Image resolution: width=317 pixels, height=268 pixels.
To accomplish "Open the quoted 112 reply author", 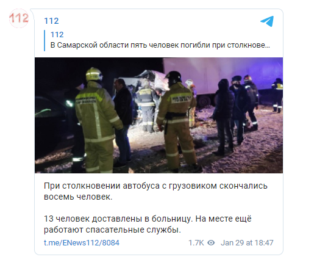I will (57, 34).
